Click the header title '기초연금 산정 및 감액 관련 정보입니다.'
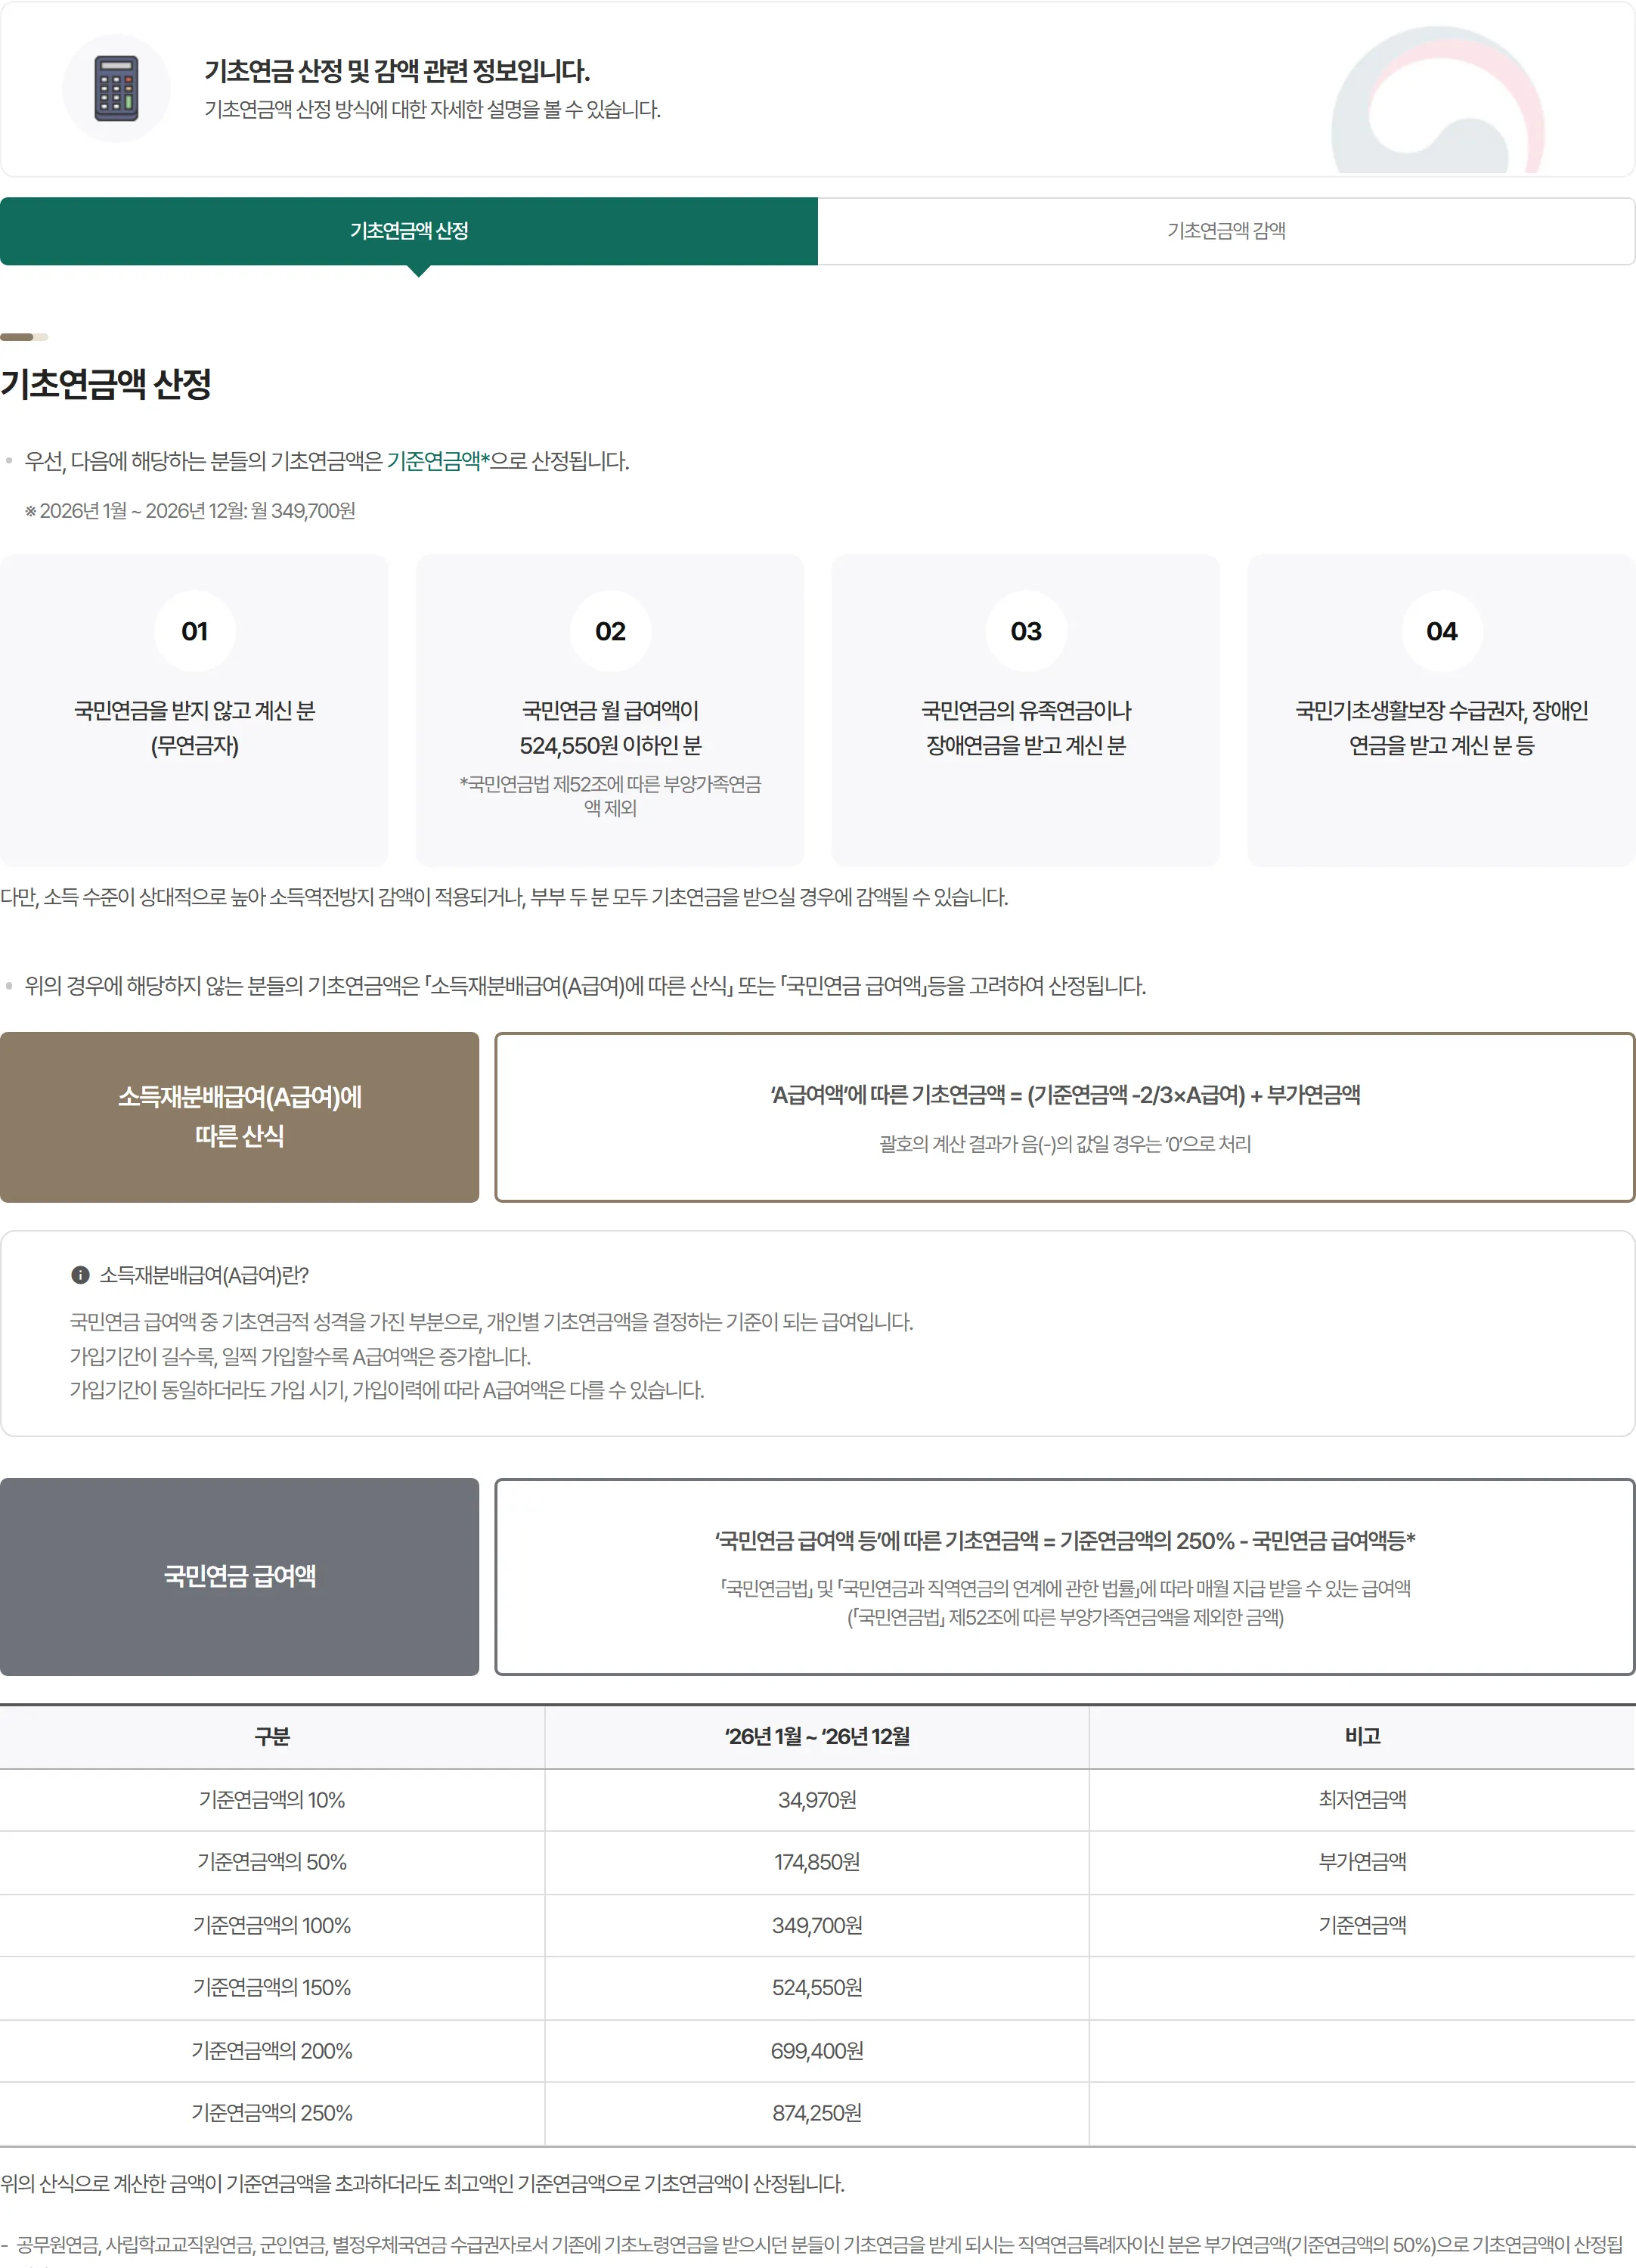The image size is (1636, 2268). (397, 71)
